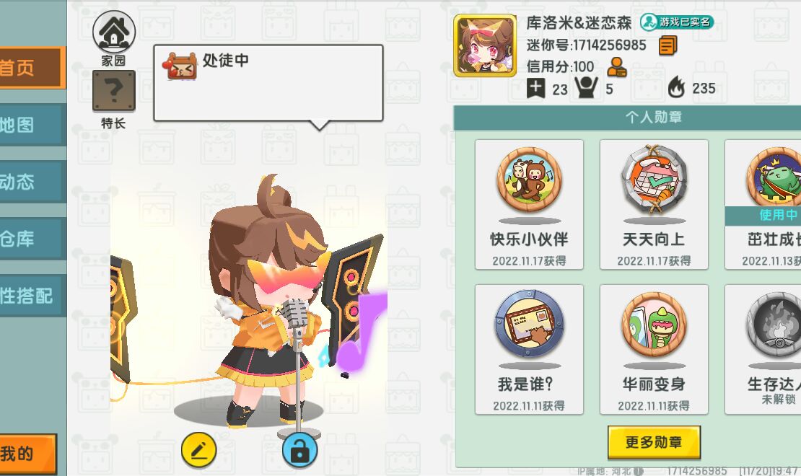Toggle the blue padlock icon

[300, 450]
